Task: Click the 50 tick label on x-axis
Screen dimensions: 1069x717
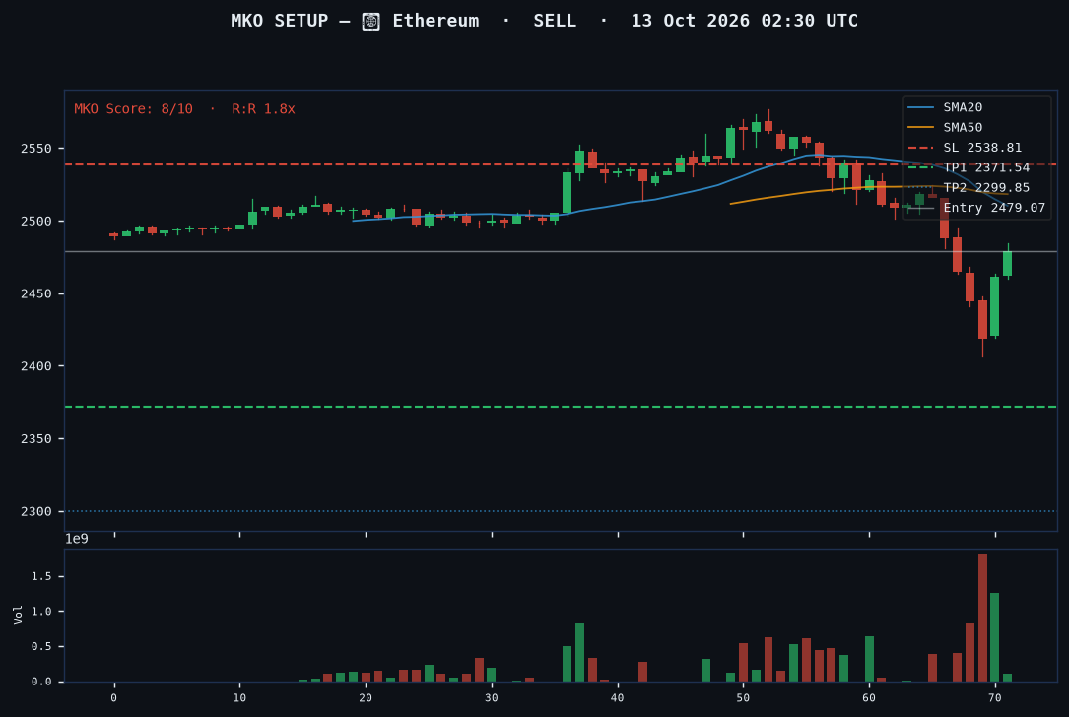Action: 743,698
